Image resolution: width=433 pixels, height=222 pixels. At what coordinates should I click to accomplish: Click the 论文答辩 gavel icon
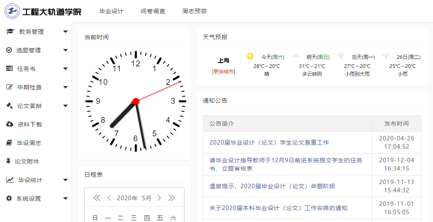(x=9, y=105)
